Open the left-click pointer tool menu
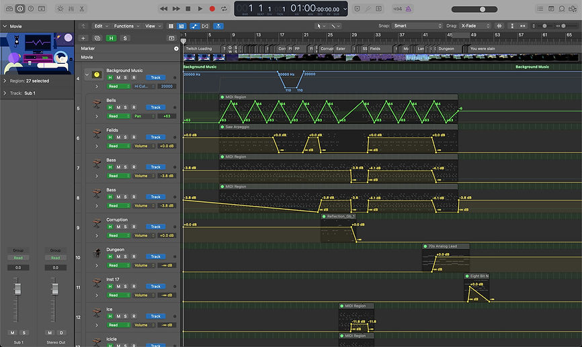 [321, 26]
